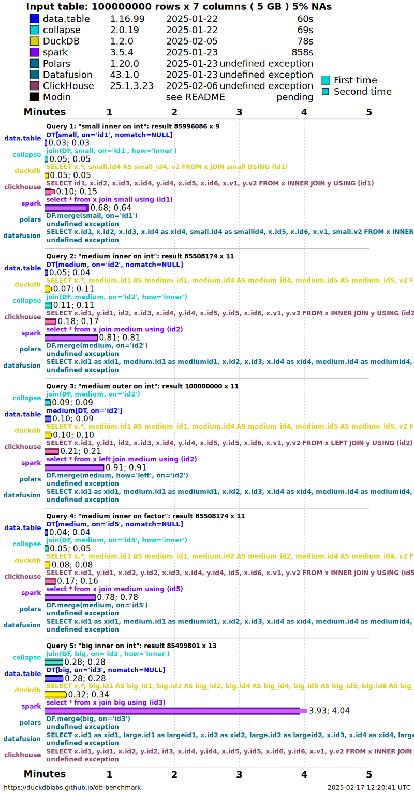Image resolution: width=414 pixels, height=792 pixels.
Task: Click clickhouse timing '0.10; 0.15'
Action: point(77,192)
